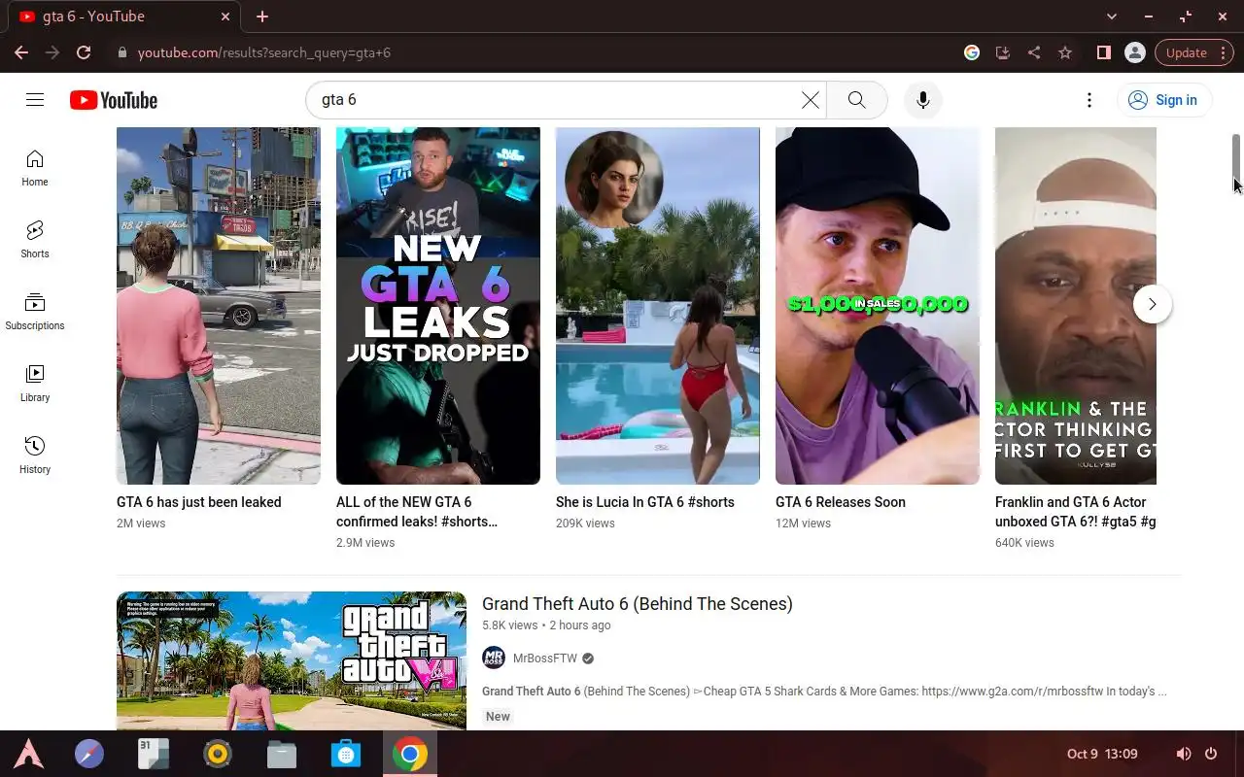Open the Franklin and GTA 6 Actor thumbnail
The width and height of the screenshot is (1244, 777).
[x=1076, y=306]
